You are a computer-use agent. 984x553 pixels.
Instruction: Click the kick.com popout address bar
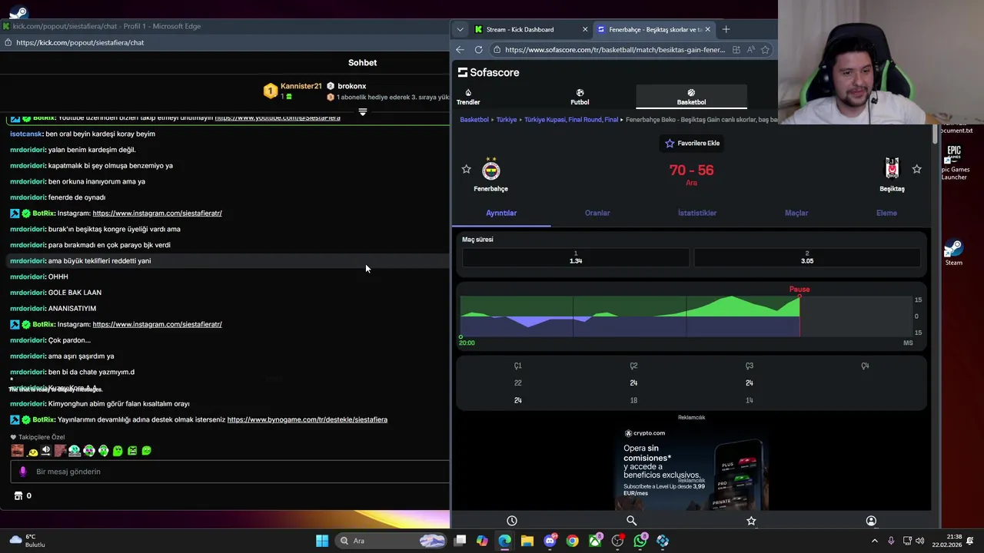[x=80, y=42]
